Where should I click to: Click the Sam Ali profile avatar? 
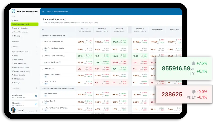(13, 110)
